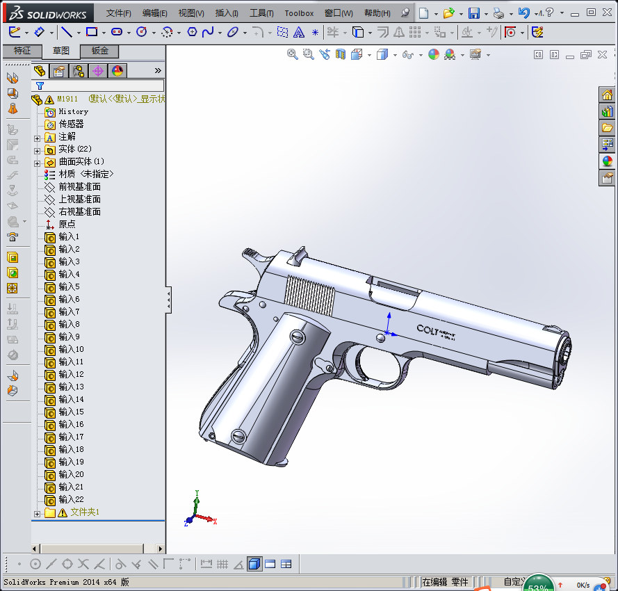Toggle Hide/Show Items glasses icon
Image resolution: width=618 pixels, height=591 pixels.
click(x=407, y=54)
